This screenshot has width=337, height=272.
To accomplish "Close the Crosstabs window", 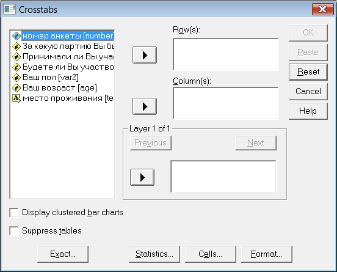I will tap(323, 10).
